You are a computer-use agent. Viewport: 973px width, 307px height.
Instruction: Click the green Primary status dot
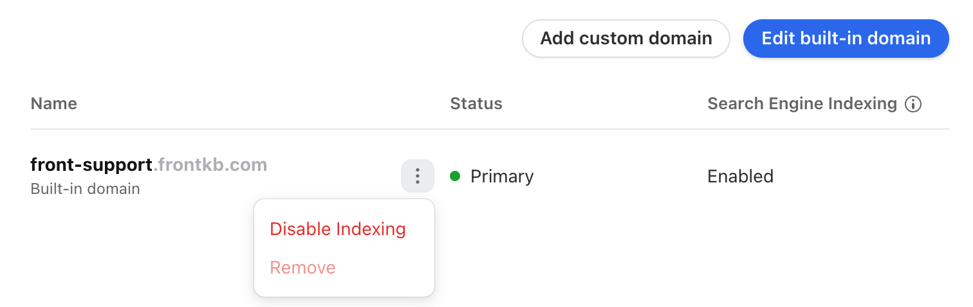(455, 176)
